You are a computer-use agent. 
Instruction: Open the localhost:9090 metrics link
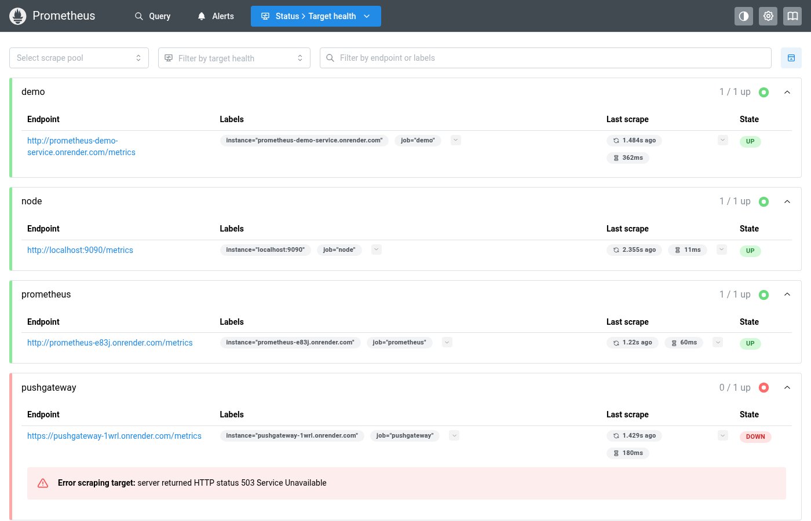coord(80,250)
